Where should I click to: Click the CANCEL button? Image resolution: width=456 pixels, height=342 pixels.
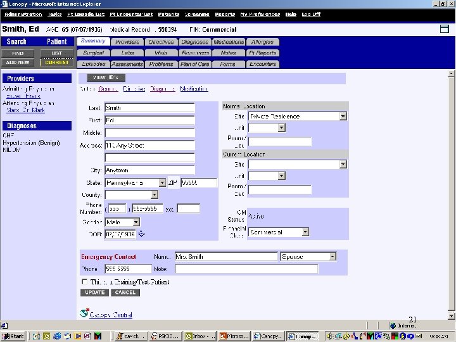(x=125, y=292)
